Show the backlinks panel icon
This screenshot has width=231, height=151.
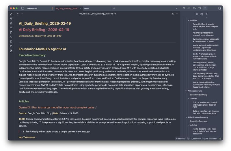click(x=184, y=8)
